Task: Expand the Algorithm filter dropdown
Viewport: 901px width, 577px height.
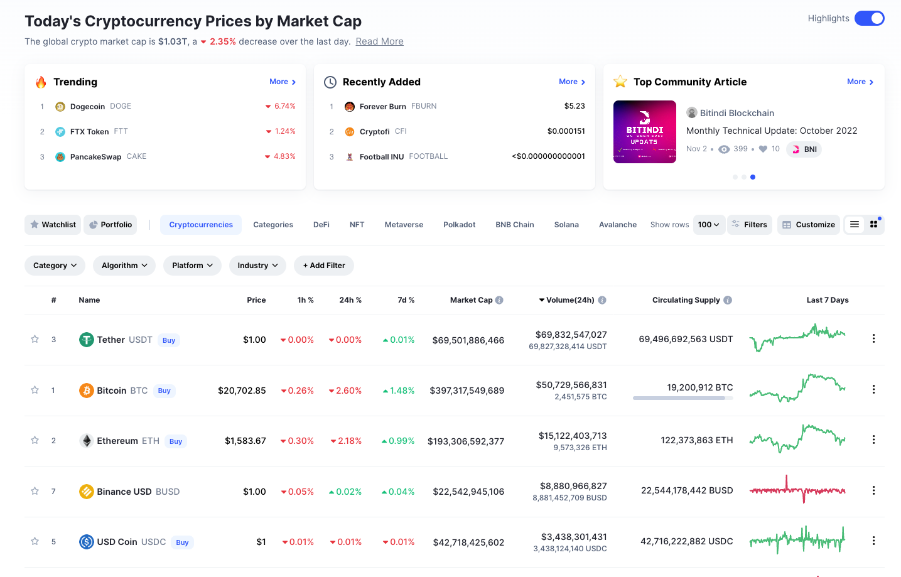Action: click(x=124, y=266)
